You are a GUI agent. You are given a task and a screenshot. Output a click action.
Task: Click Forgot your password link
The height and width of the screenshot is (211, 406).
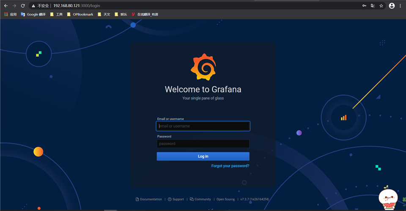pyautogui.click(x=230, y=166)
